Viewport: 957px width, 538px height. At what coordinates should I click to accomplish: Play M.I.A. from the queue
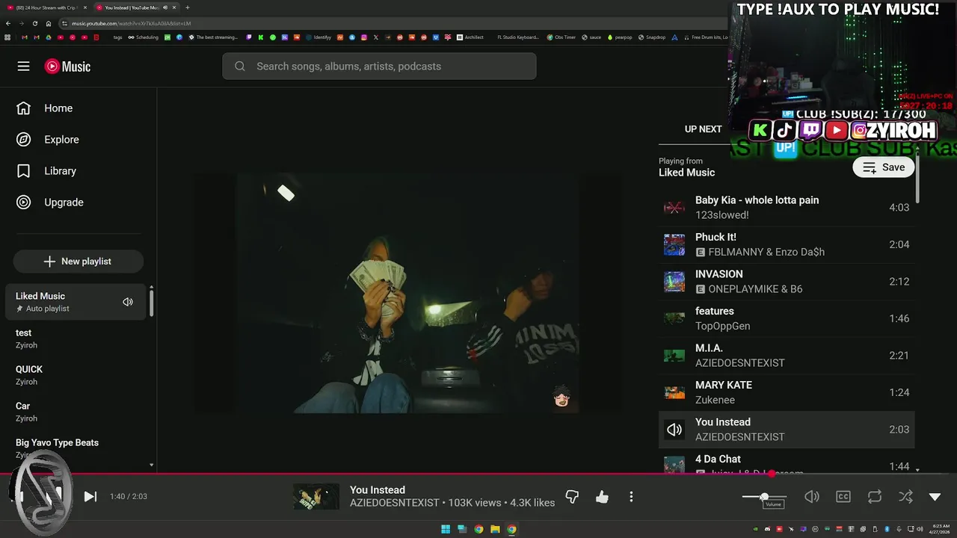pyautogui.click(x=787, y=356)
